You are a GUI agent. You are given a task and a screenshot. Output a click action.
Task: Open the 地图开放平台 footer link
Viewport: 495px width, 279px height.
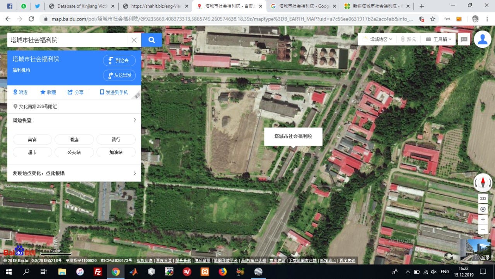click(225, 260)
